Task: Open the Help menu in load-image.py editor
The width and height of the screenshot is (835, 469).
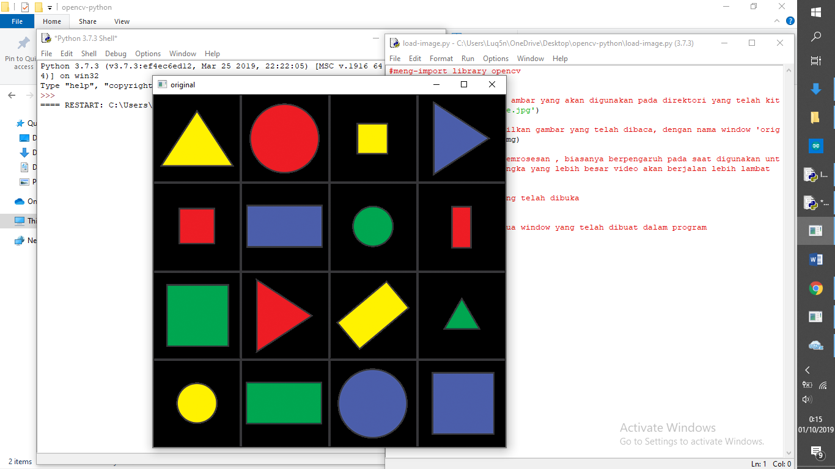Action: 560,59
